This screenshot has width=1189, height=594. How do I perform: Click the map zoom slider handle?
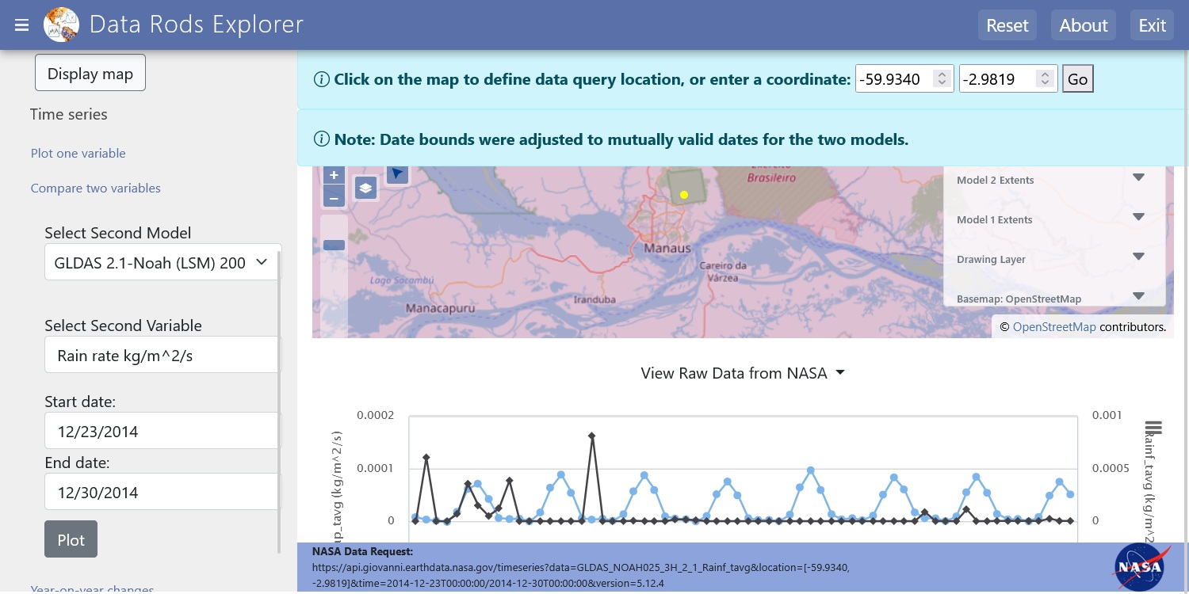[334, 245]
